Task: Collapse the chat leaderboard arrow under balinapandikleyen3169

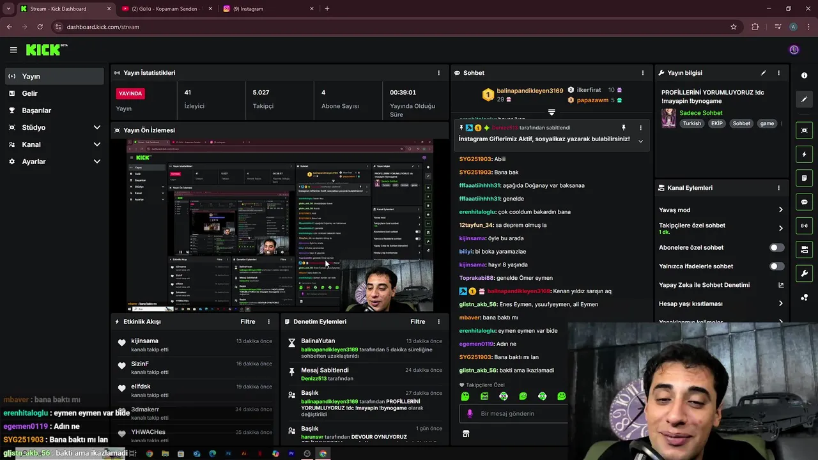Action: (x=552, y=112)
